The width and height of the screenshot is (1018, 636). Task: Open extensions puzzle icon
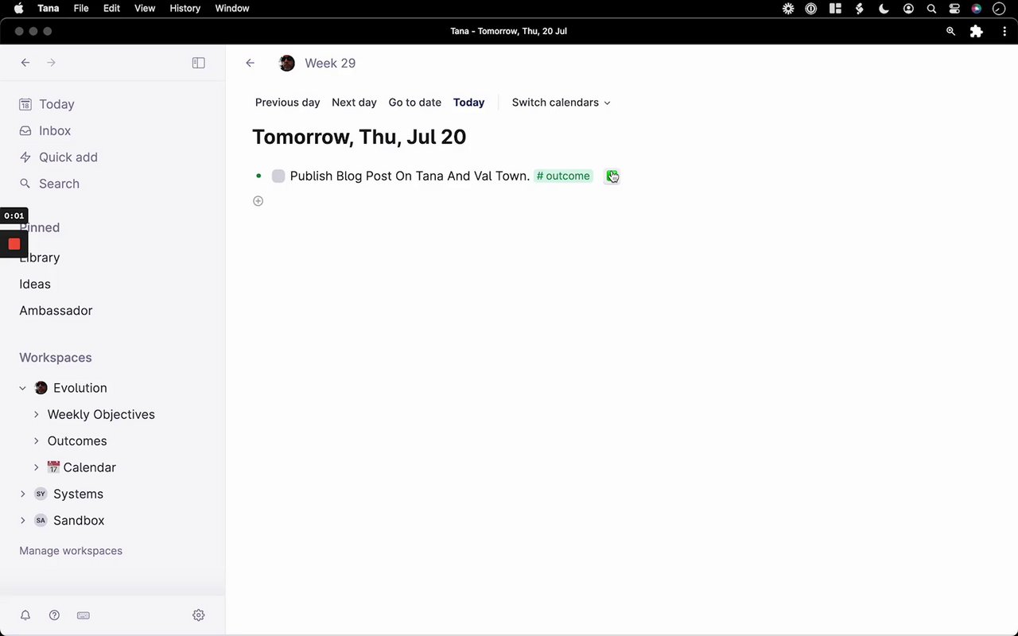977,31
